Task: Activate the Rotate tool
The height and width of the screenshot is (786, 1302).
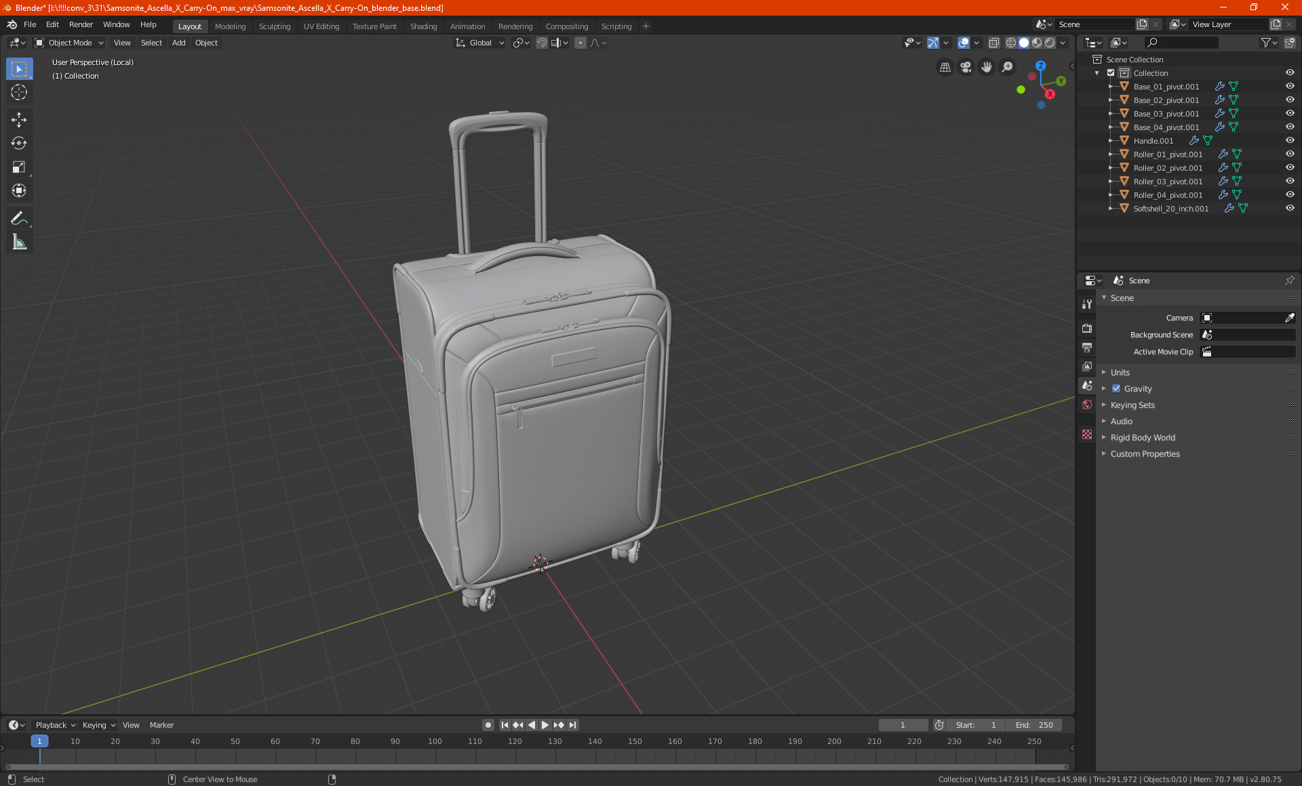Action: (19, 144)
